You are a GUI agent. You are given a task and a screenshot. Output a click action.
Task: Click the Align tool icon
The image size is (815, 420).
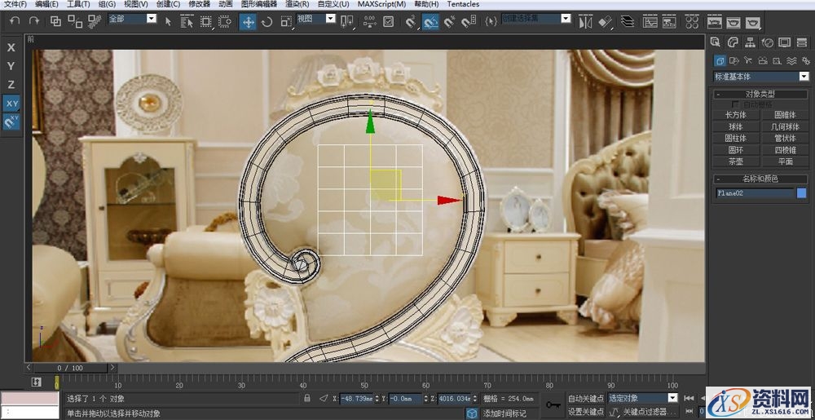pos(605,22)
